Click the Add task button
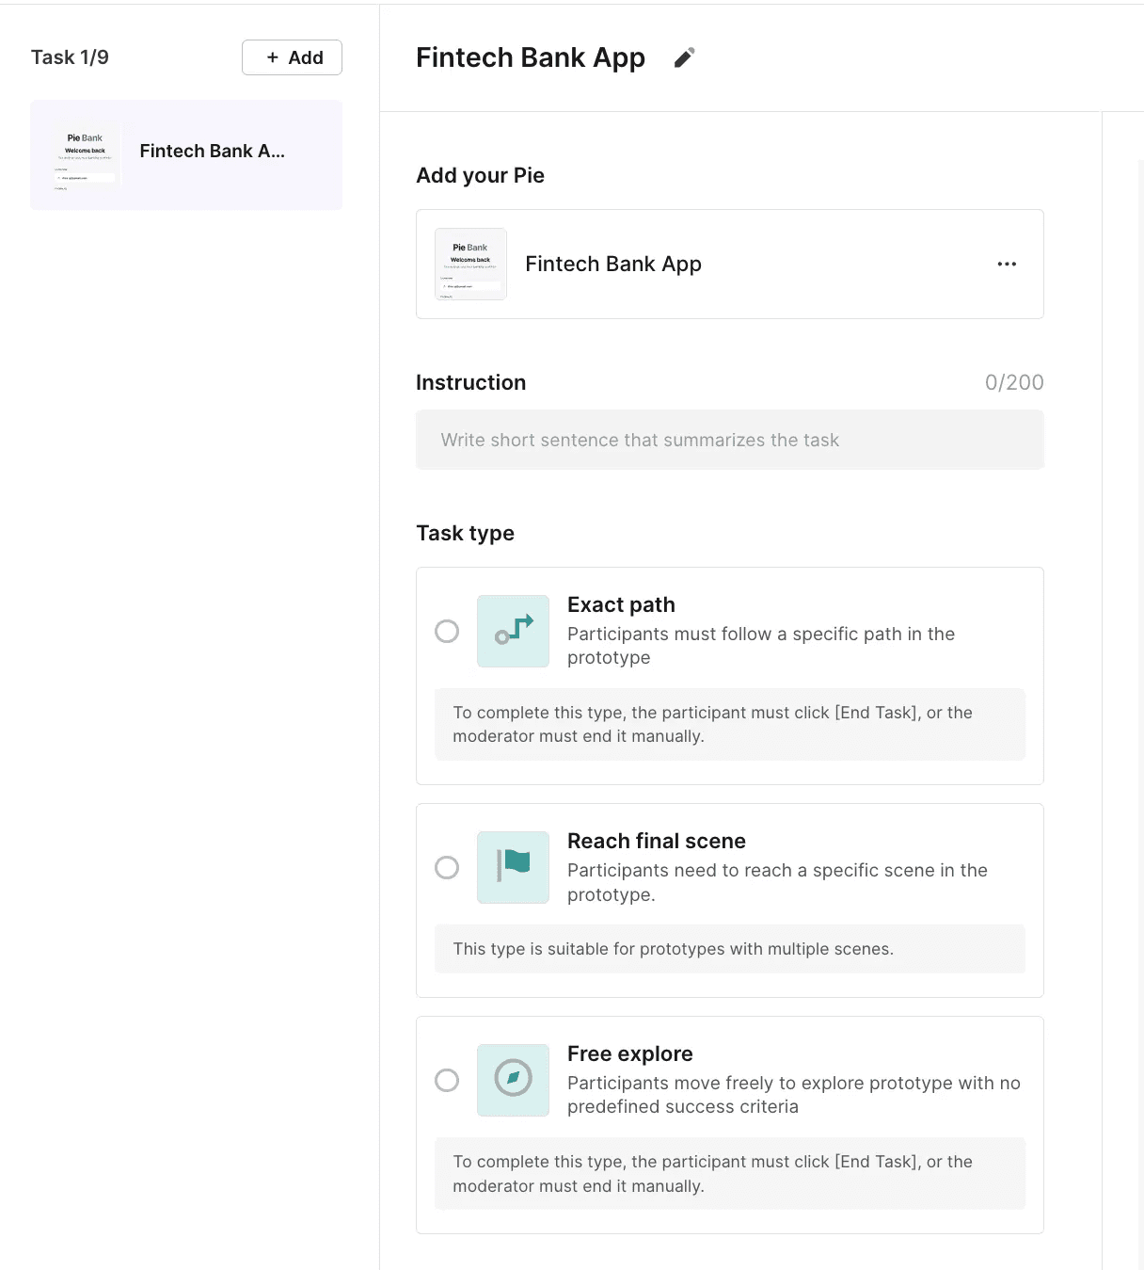 tap(292, 57)
